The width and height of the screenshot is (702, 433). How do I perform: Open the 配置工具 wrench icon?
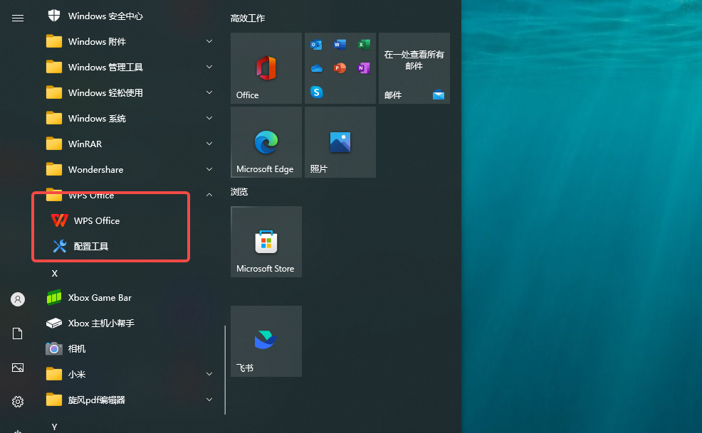(60, 246)
